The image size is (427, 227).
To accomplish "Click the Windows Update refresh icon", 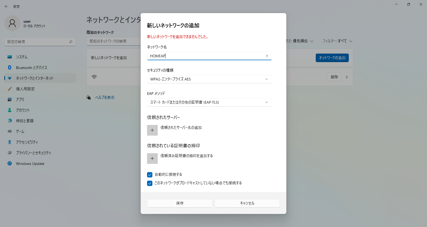I will point(10,163).
